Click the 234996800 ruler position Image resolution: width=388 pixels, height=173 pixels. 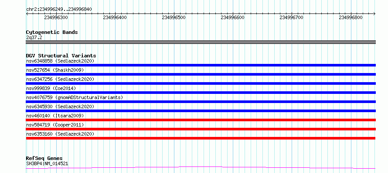click(x=351, y=17)
